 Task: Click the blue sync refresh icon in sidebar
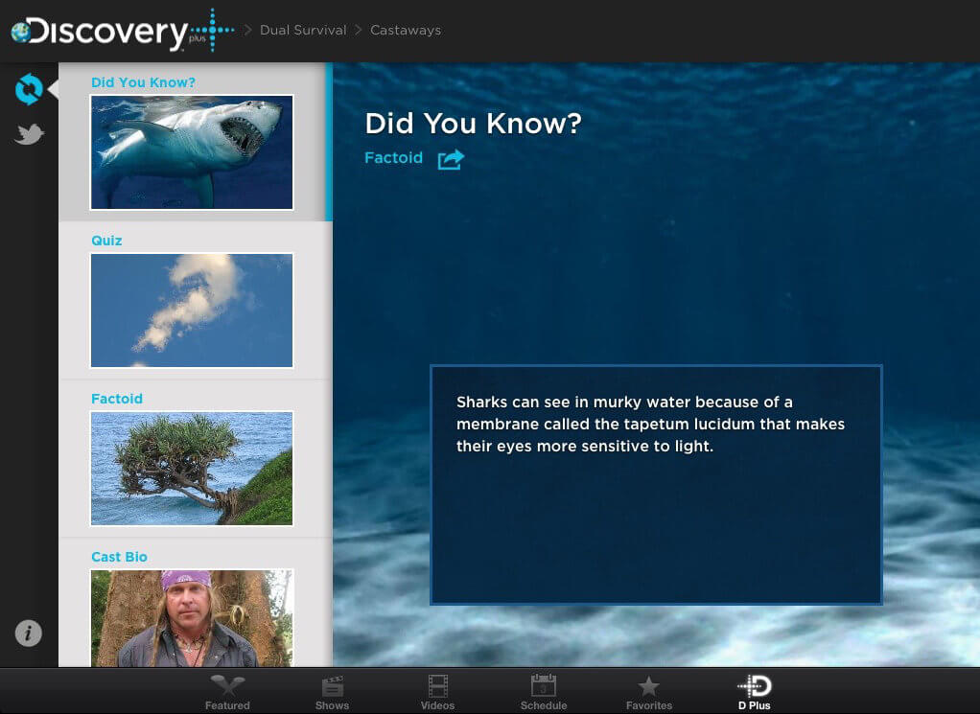pyautogui.click(x=29, y=89)
